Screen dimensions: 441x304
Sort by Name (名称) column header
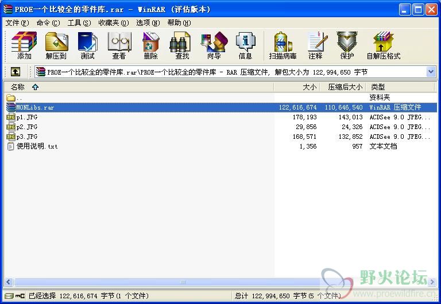click(138, 87)
